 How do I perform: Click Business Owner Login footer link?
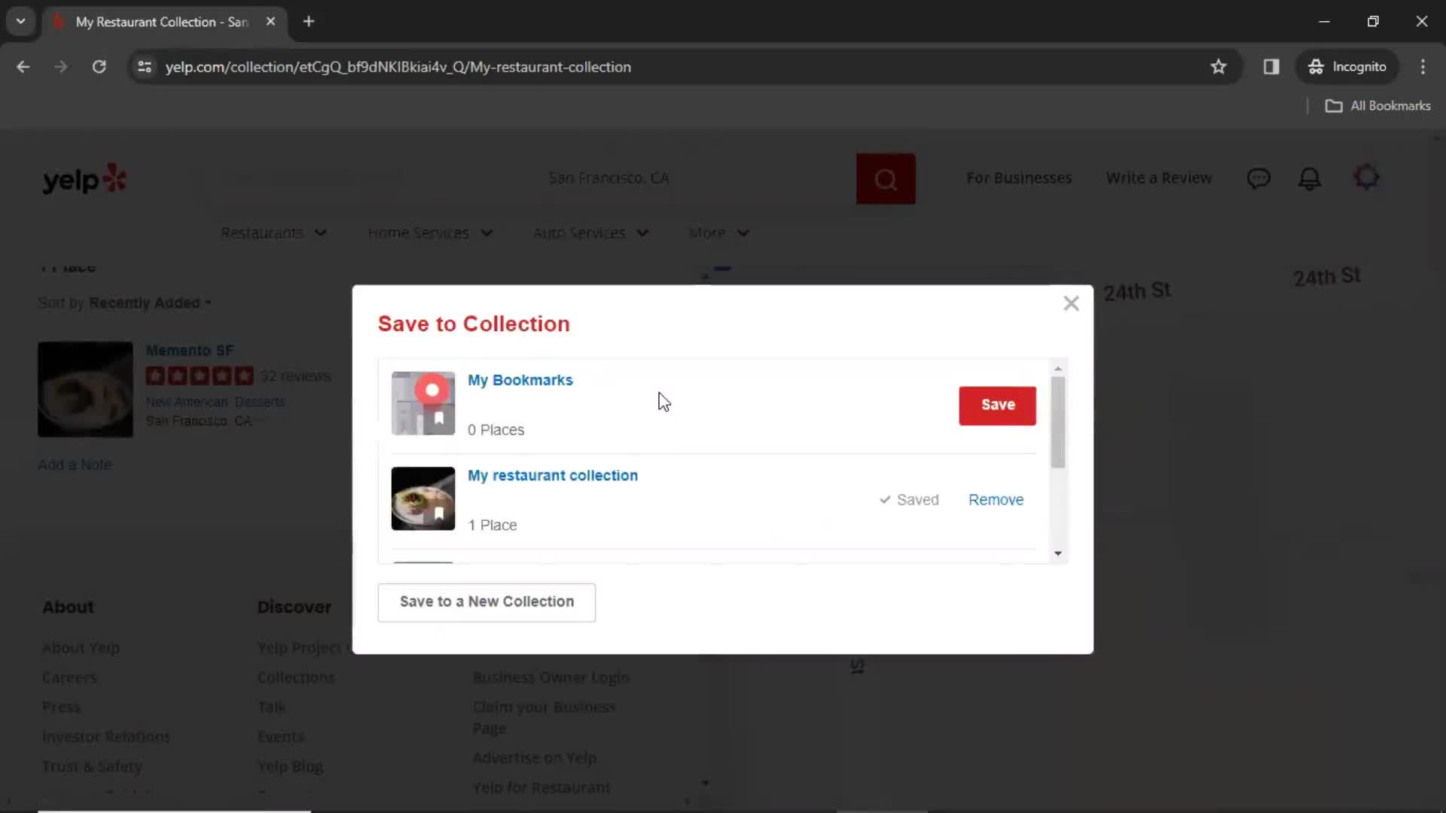[x=551, y=677]
